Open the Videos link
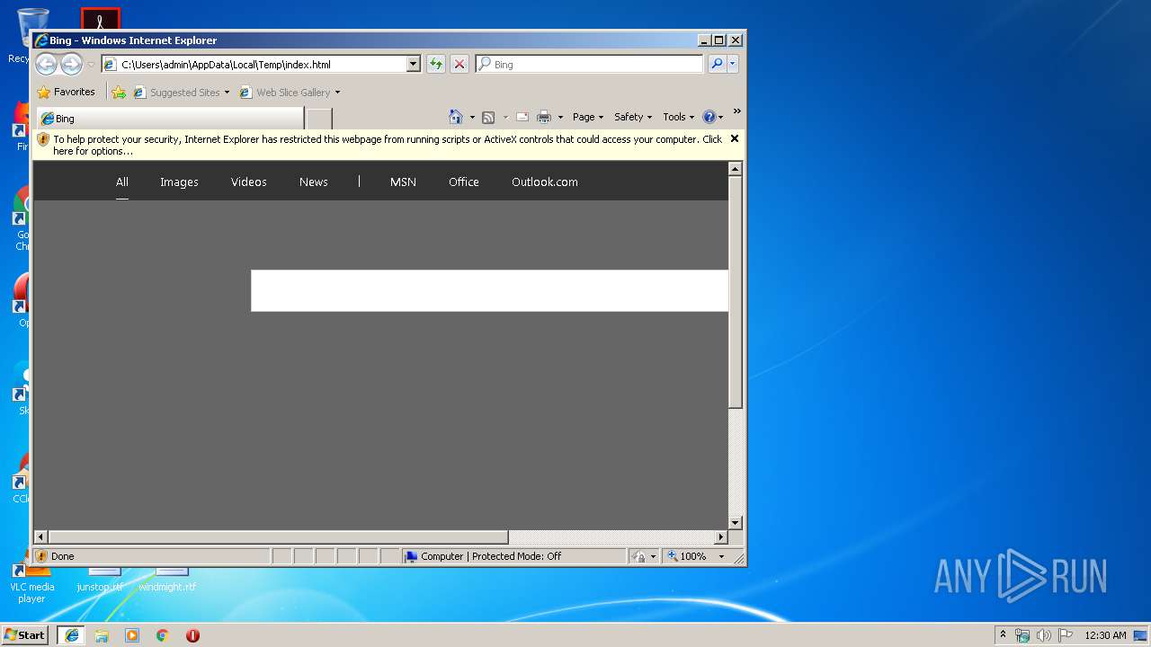1151x647 pixels. pyautogui.click(x=249, y=182)
